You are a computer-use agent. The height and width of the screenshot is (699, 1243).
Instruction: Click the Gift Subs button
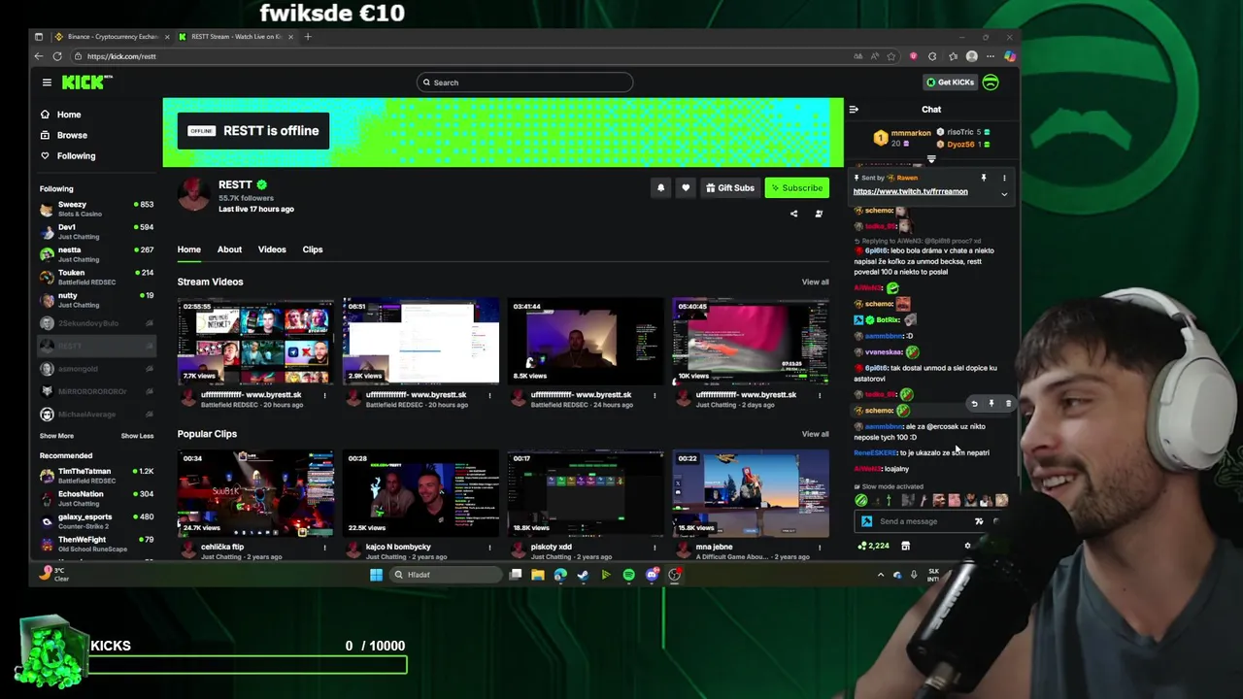coord(730,188)
